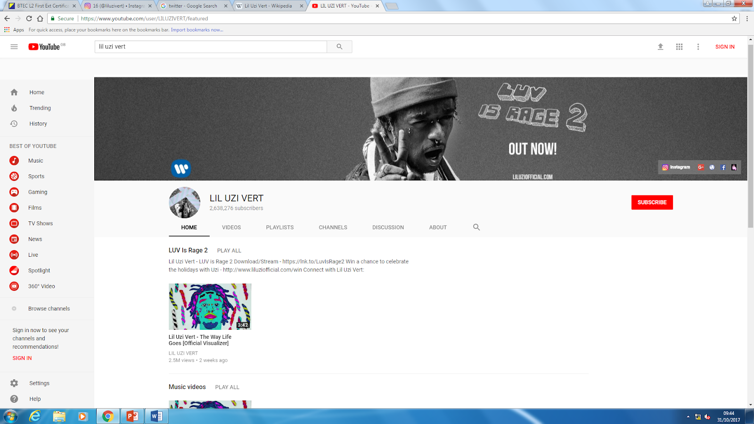Click SIGN IN link in sidebar
Image resolution: width=754 pixels, height=424 pixels.
pyautogui.click(x=22, y=358)
